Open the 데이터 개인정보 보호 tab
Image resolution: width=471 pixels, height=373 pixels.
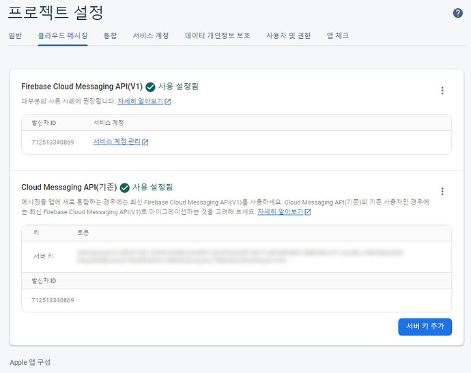coord(218,35)
